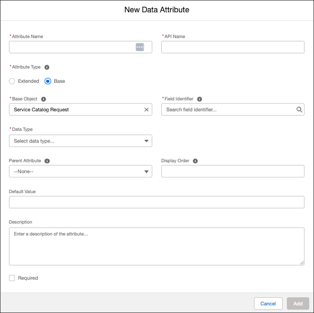Click the ellipsis icon in Attribute Name field

tap(140, 47)
